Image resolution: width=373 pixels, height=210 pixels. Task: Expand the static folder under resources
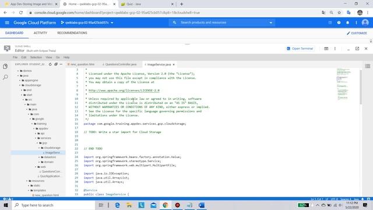point(35,185)
